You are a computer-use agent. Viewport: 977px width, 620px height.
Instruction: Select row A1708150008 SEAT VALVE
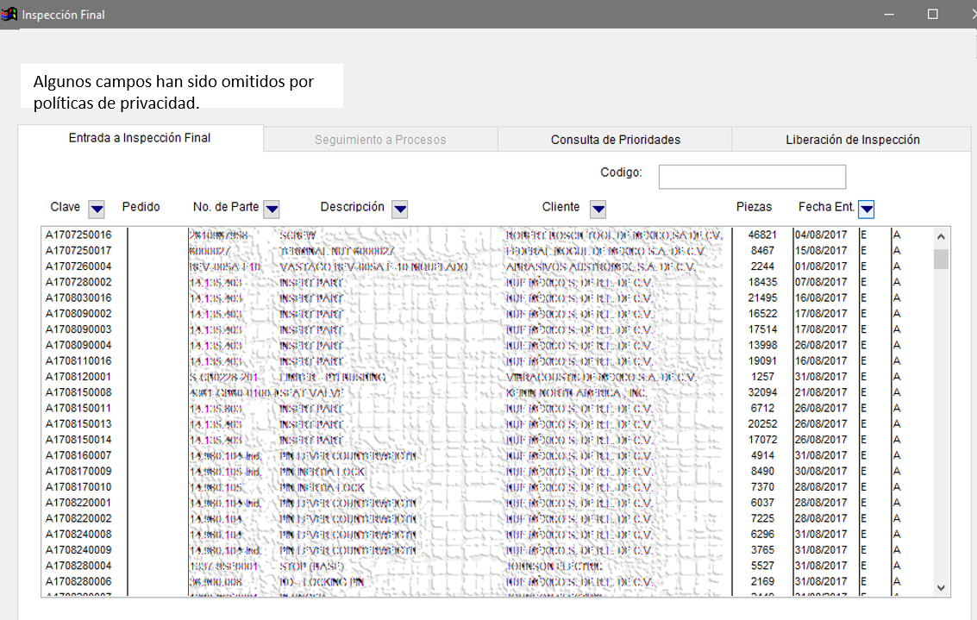point(78,392)
